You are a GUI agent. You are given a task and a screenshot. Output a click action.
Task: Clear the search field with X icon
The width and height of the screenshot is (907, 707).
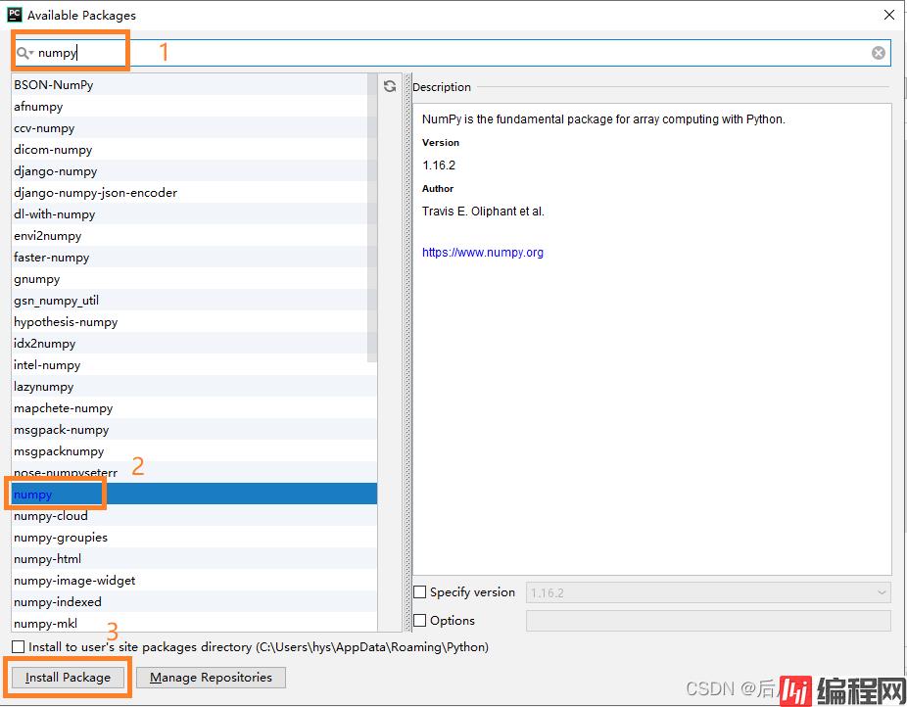tap(879, 53)
